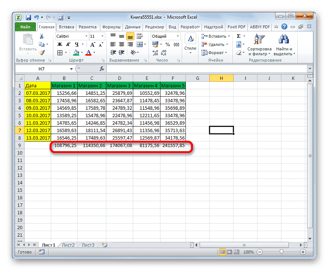
Task: Toggle bold formatting with Ж
Action: (x=59, y=44)
